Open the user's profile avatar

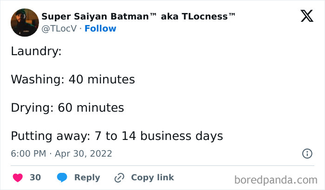(23, 22)
